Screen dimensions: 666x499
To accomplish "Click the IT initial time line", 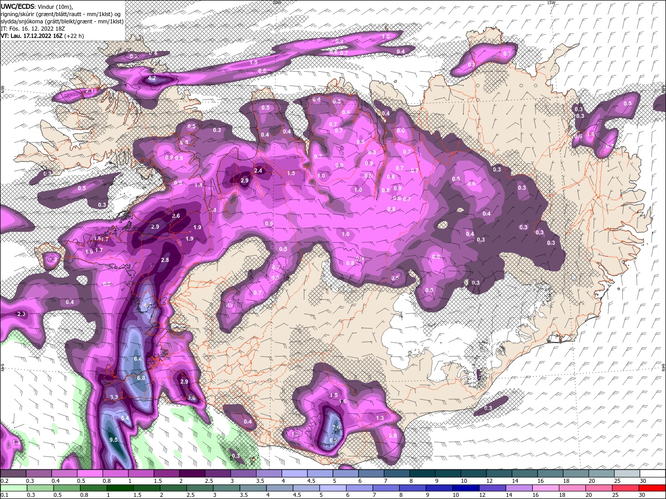I will pos(32,29).
